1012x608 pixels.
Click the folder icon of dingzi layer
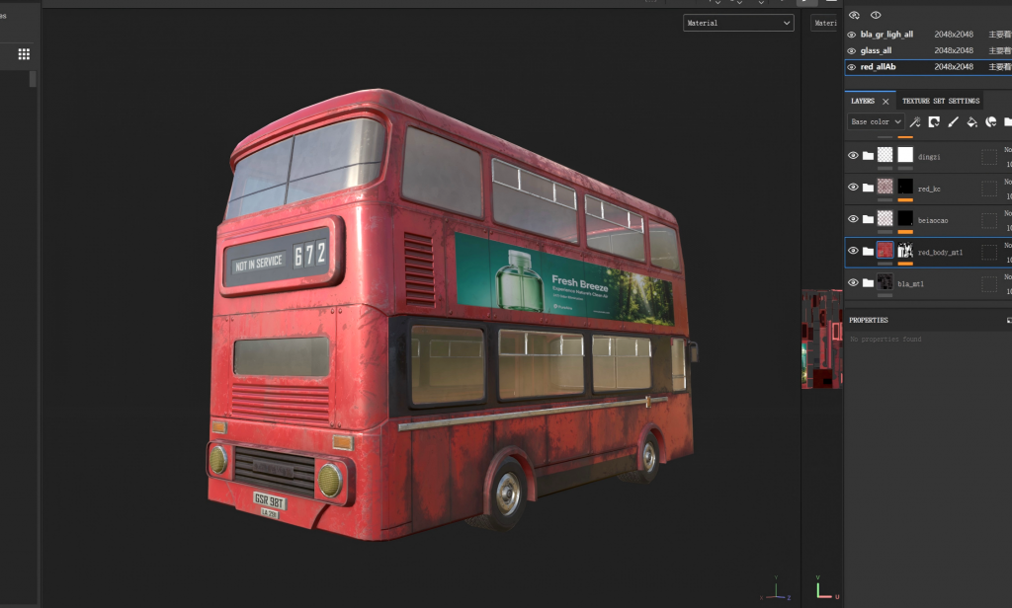coord(868,155)
